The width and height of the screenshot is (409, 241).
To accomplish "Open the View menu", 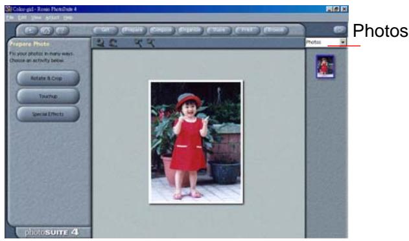I will tap(36, 17).
